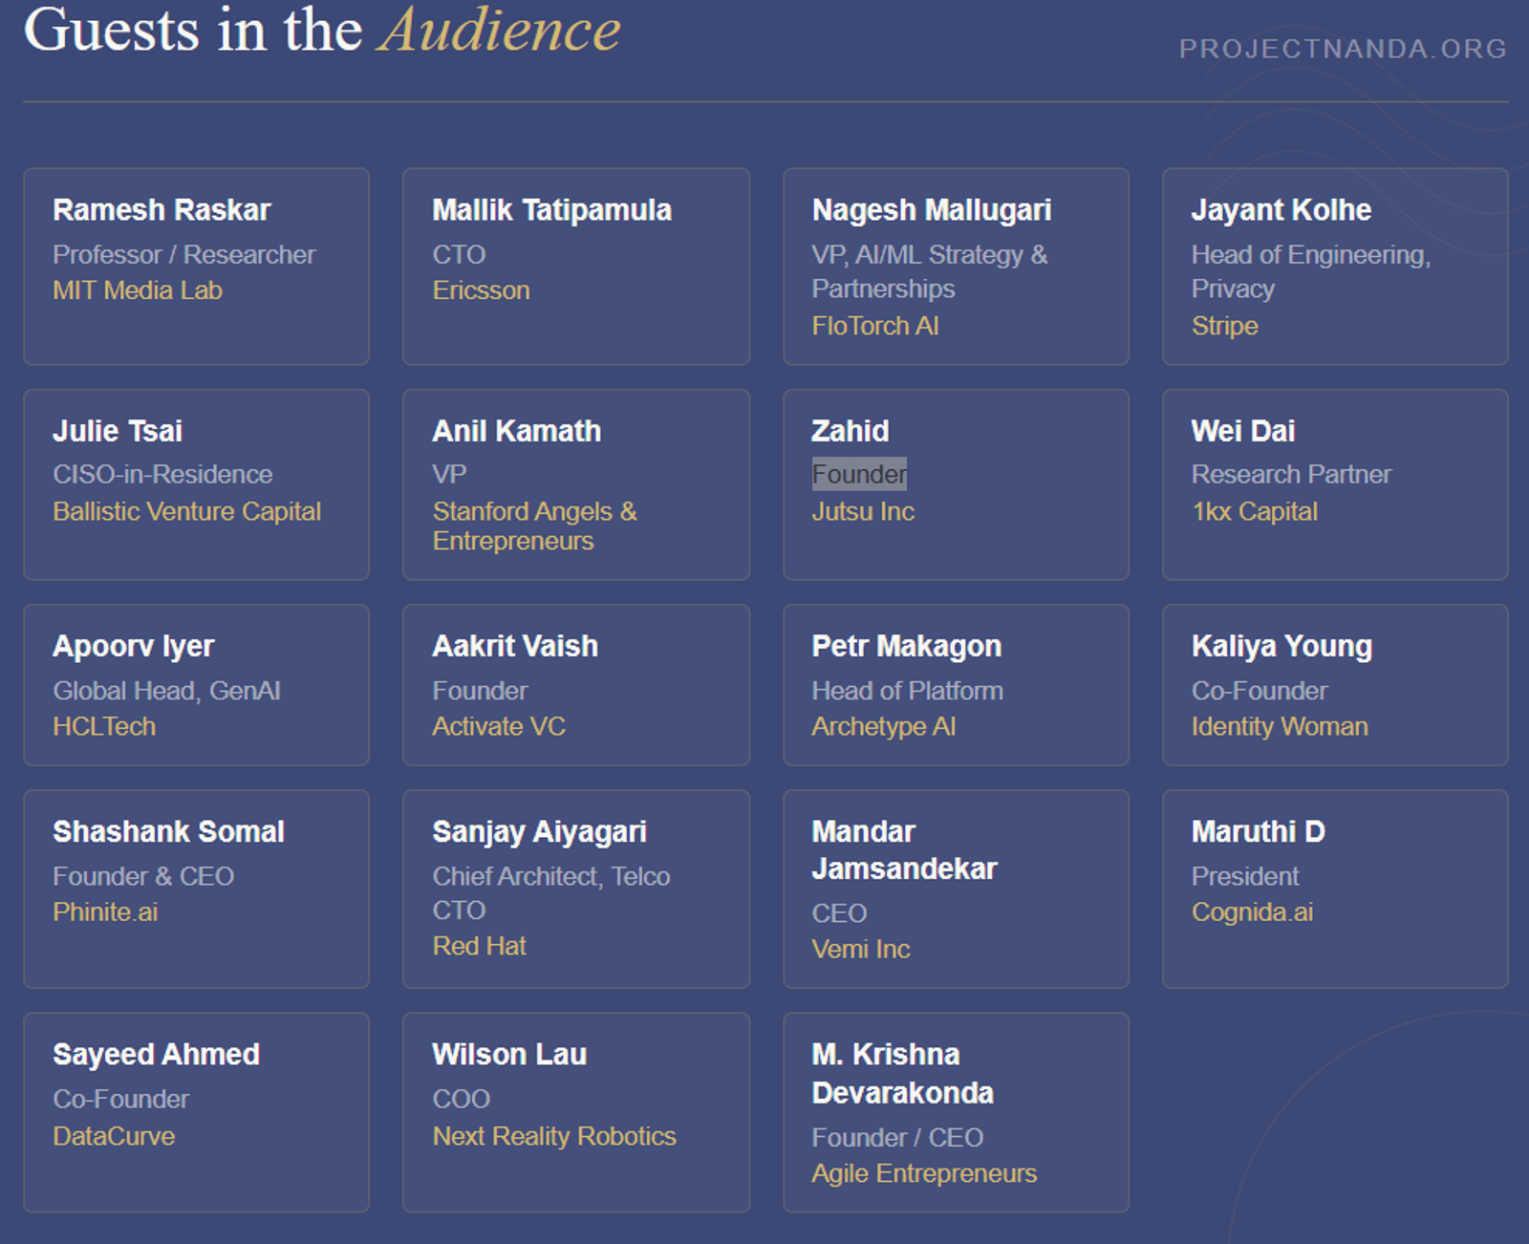Click the MIT Media Lab affiliation
The image size is (1529, 1244).
click(x=138, y=290)
